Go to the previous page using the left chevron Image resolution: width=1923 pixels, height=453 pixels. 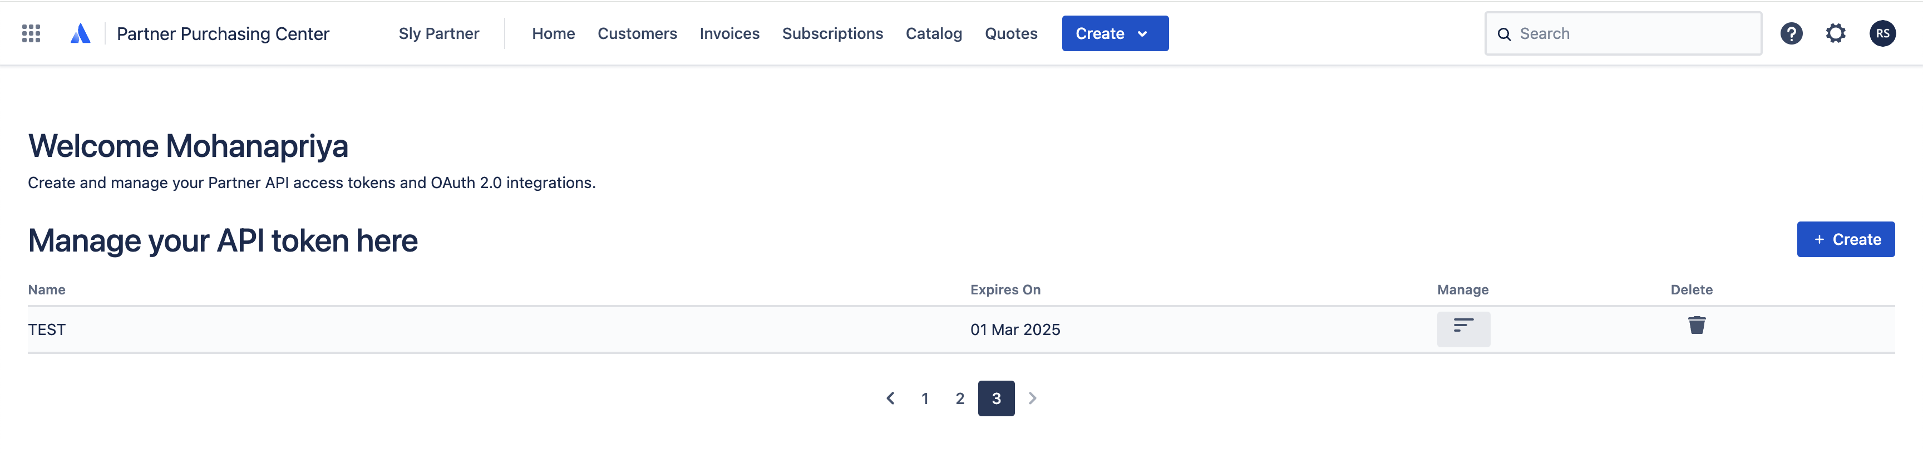(x=890, y=398)
